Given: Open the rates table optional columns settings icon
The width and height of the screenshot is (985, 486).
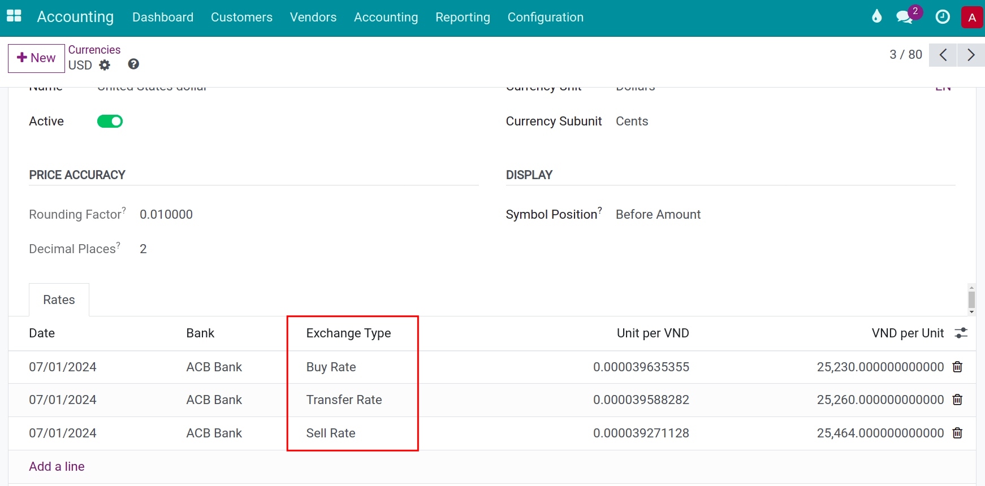Looking at the screenshot, I should (961, 333).
